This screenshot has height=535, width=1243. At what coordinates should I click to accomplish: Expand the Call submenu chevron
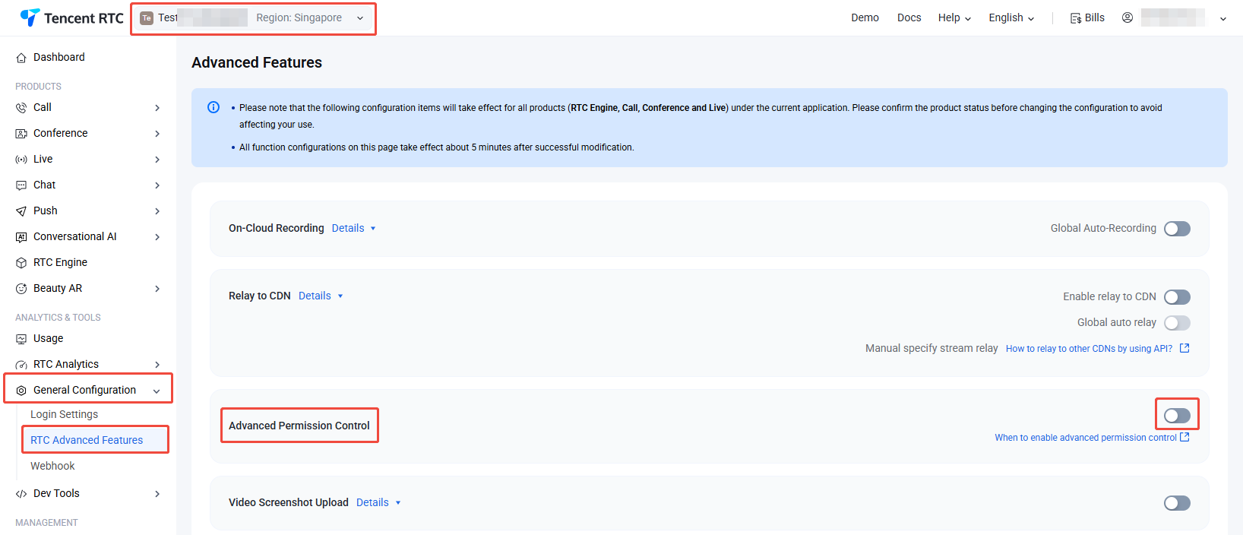157,108
